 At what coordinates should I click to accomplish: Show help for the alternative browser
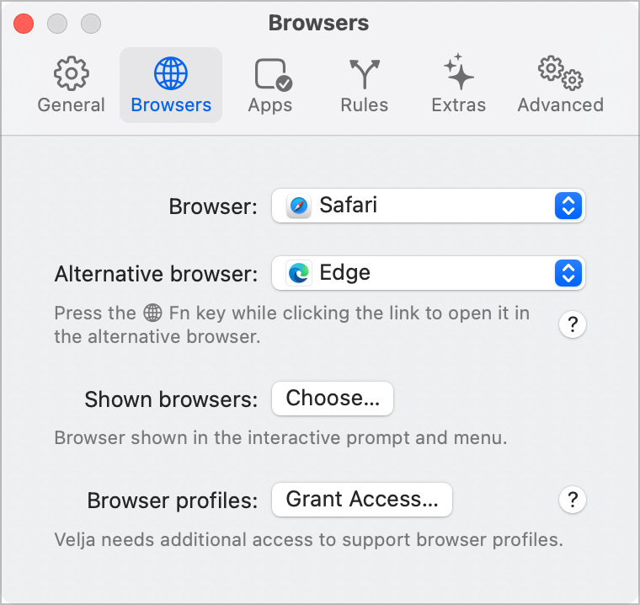pos(572,324)
